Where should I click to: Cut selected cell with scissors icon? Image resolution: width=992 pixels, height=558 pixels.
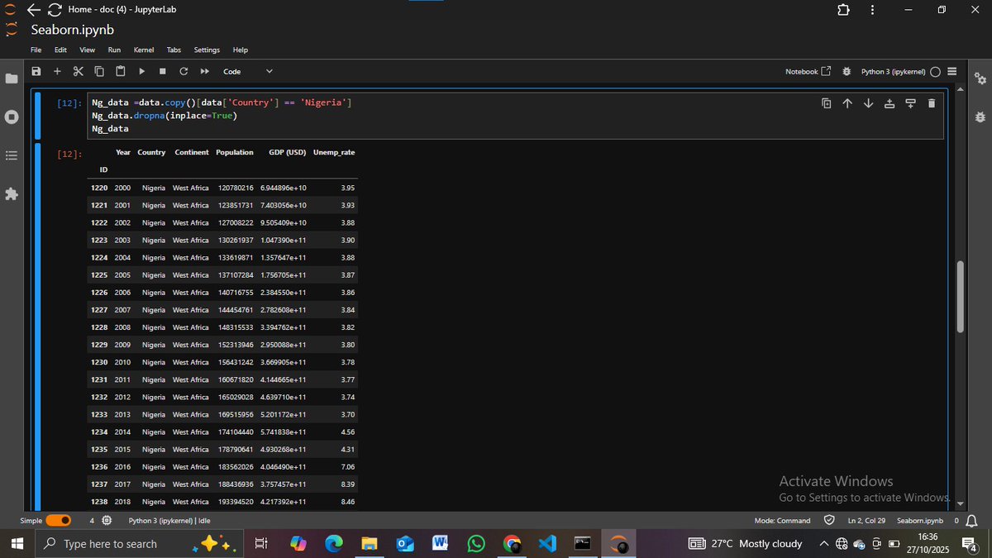tap(79, 71)
